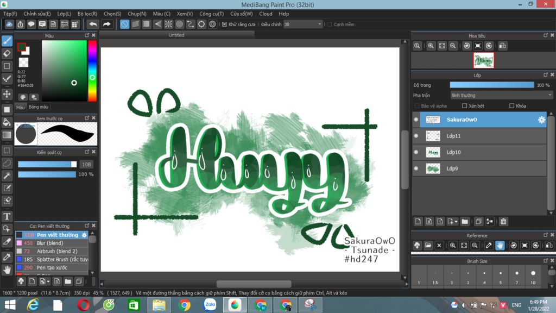Screen dimensions: 556x313
Task: Choose brush size preset 10
Action: [533, 277]
